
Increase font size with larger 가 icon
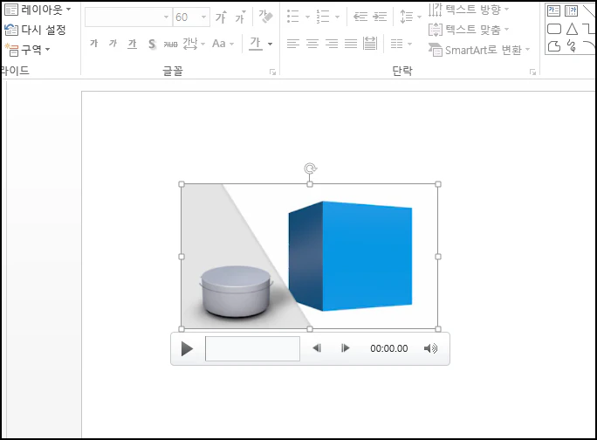tap(221, 17)
